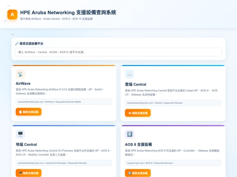Click the 搜尋支援設備平台 label

[31, 44]
